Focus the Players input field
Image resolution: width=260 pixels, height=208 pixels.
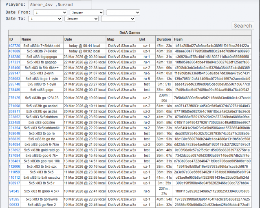click(x=60, y=4)
